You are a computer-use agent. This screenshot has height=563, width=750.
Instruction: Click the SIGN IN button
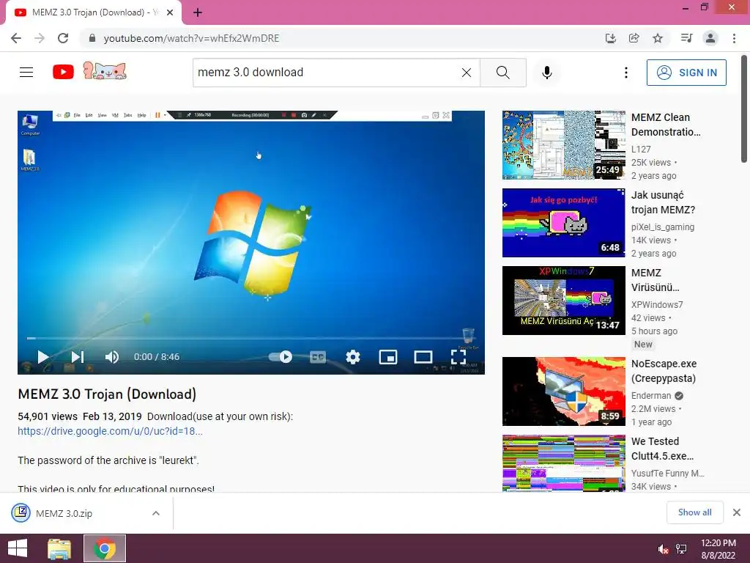tap(686, 73)
